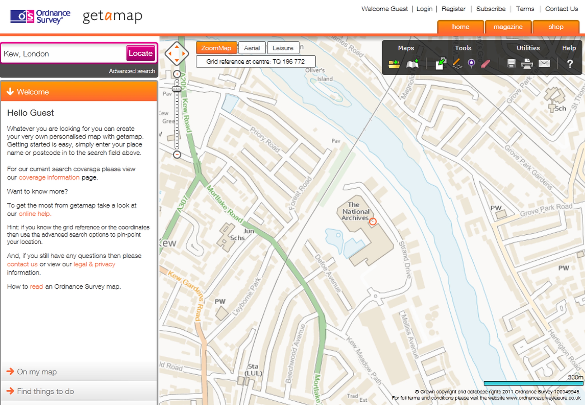Image resolution: width=585 pixels, height=405 pixels.
Task: Click lower part of zoom slider track
Action: [x=177, y=134]
